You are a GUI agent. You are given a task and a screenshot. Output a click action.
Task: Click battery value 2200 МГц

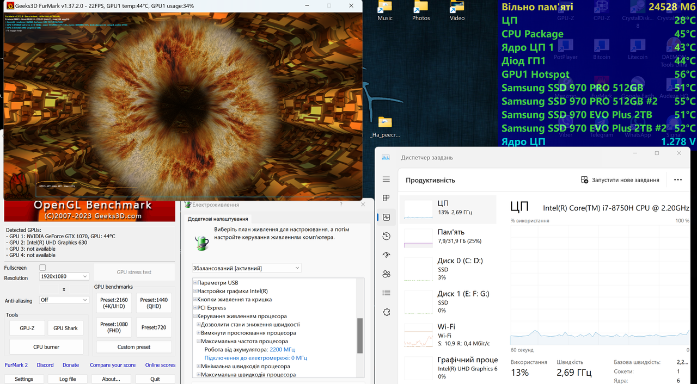tap(282, 350)
